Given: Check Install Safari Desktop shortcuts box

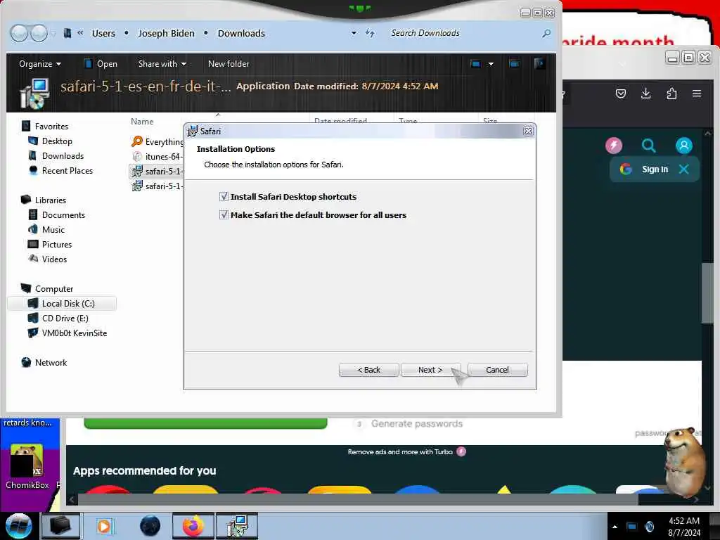Looking at the screenshot, I should pos(224,197).
